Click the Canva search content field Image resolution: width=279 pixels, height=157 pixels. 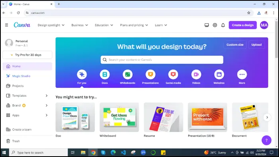tap(162, 60)
